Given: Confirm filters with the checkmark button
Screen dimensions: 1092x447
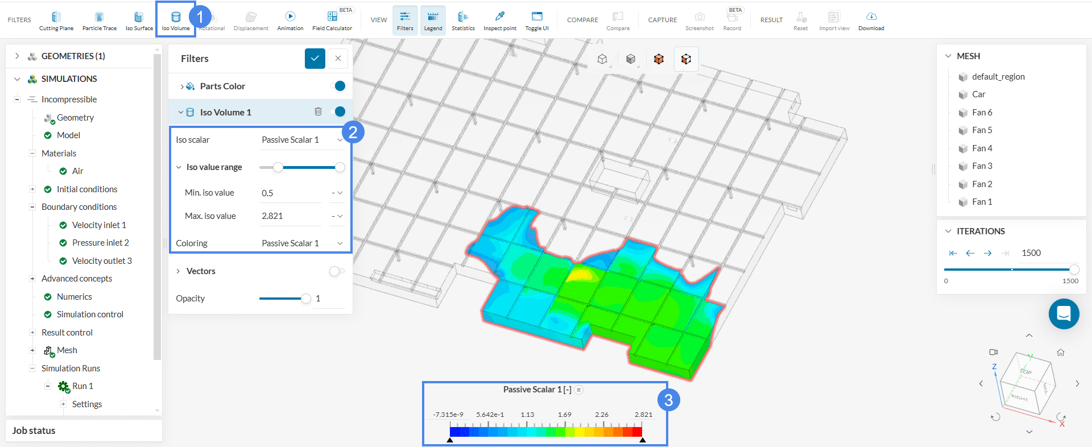Looking at the screenshot, I should click(x=315, y=59).
